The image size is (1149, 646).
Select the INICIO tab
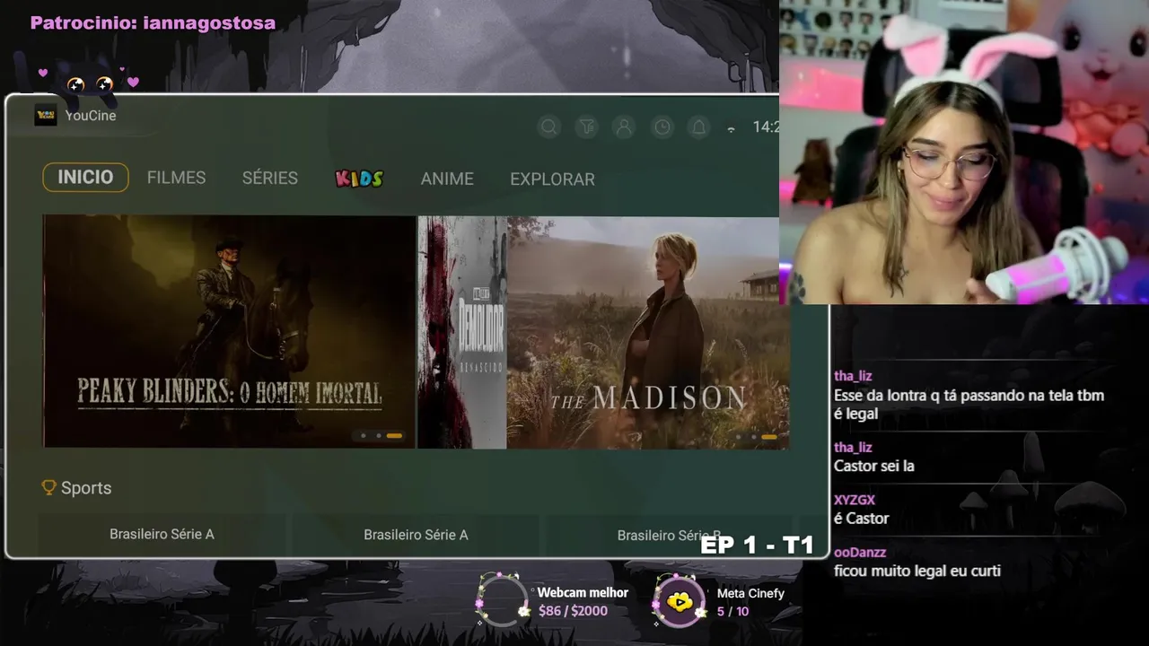85,177
